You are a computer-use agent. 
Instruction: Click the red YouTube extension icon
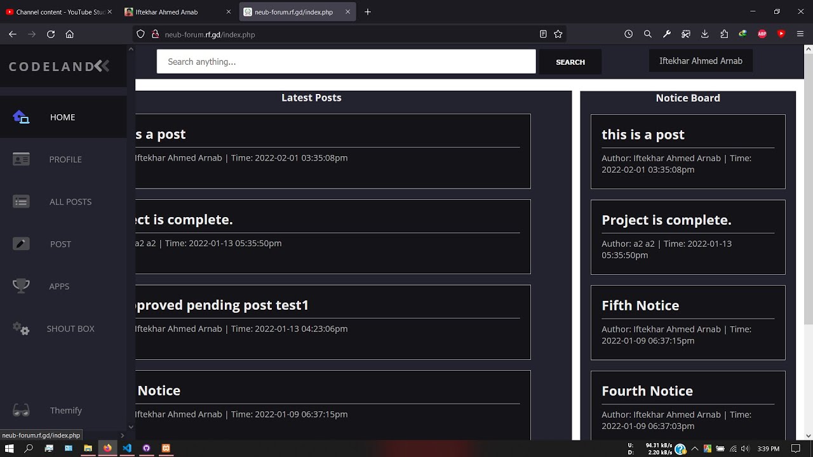tap(781, 34)
